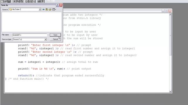Click the File name field with example1.c

coord(30,35)
